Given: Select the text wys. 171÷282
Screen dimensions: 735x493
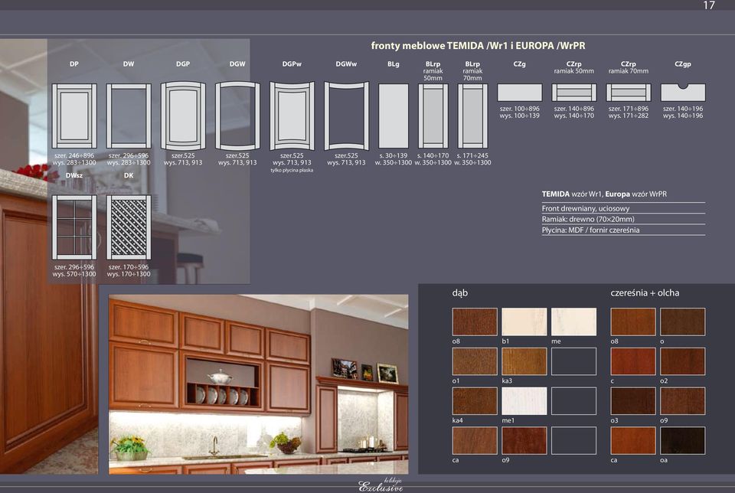Looking at the screenshot, I should click(x=628, y=116).
